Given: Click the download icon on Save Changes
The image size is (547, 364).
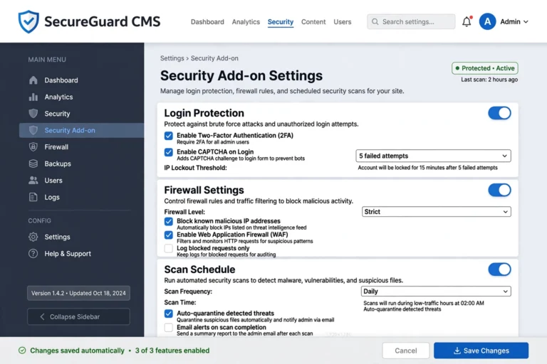Looking at the screenshot, I should pos(457,350).
